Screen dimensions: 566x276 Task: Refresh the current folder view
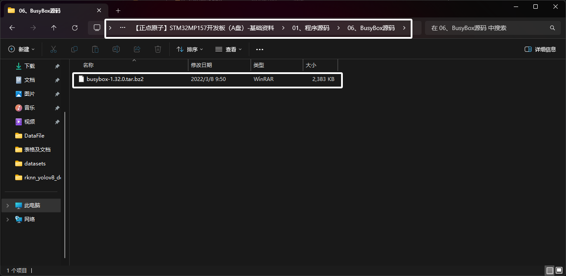point(75,28)
